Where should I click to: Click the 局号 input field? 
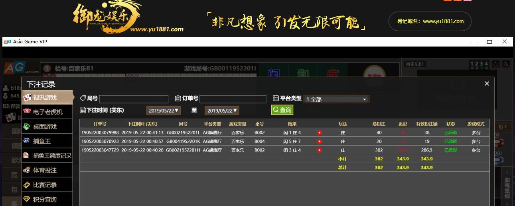point(134,99)
